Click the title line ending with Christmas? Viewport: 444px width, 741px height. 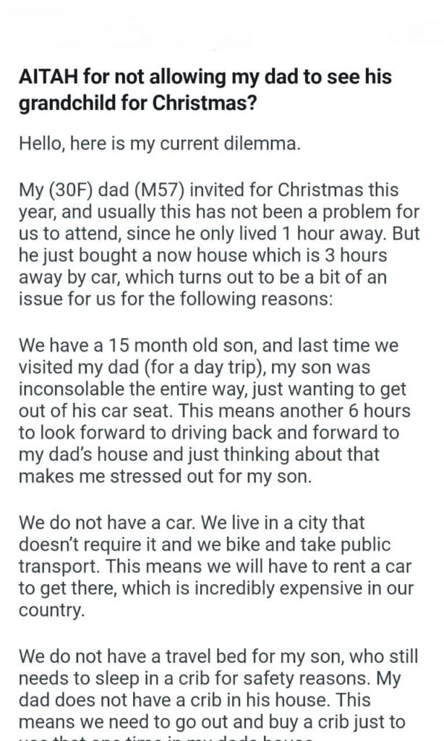(137, 102)
